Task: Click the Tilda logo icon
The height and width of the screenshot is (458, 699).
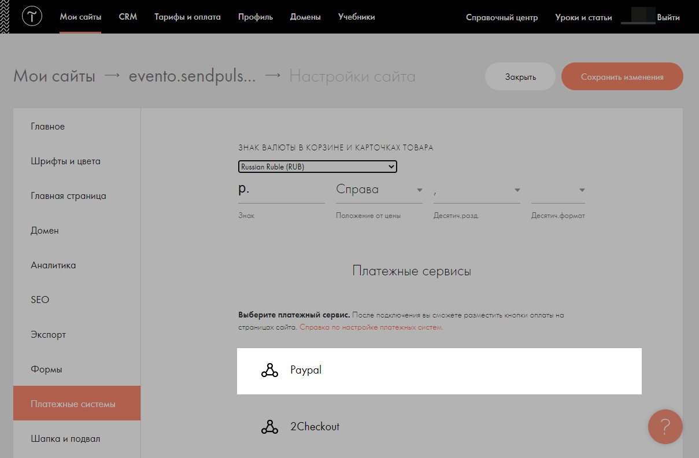Action: pos(32,17)
